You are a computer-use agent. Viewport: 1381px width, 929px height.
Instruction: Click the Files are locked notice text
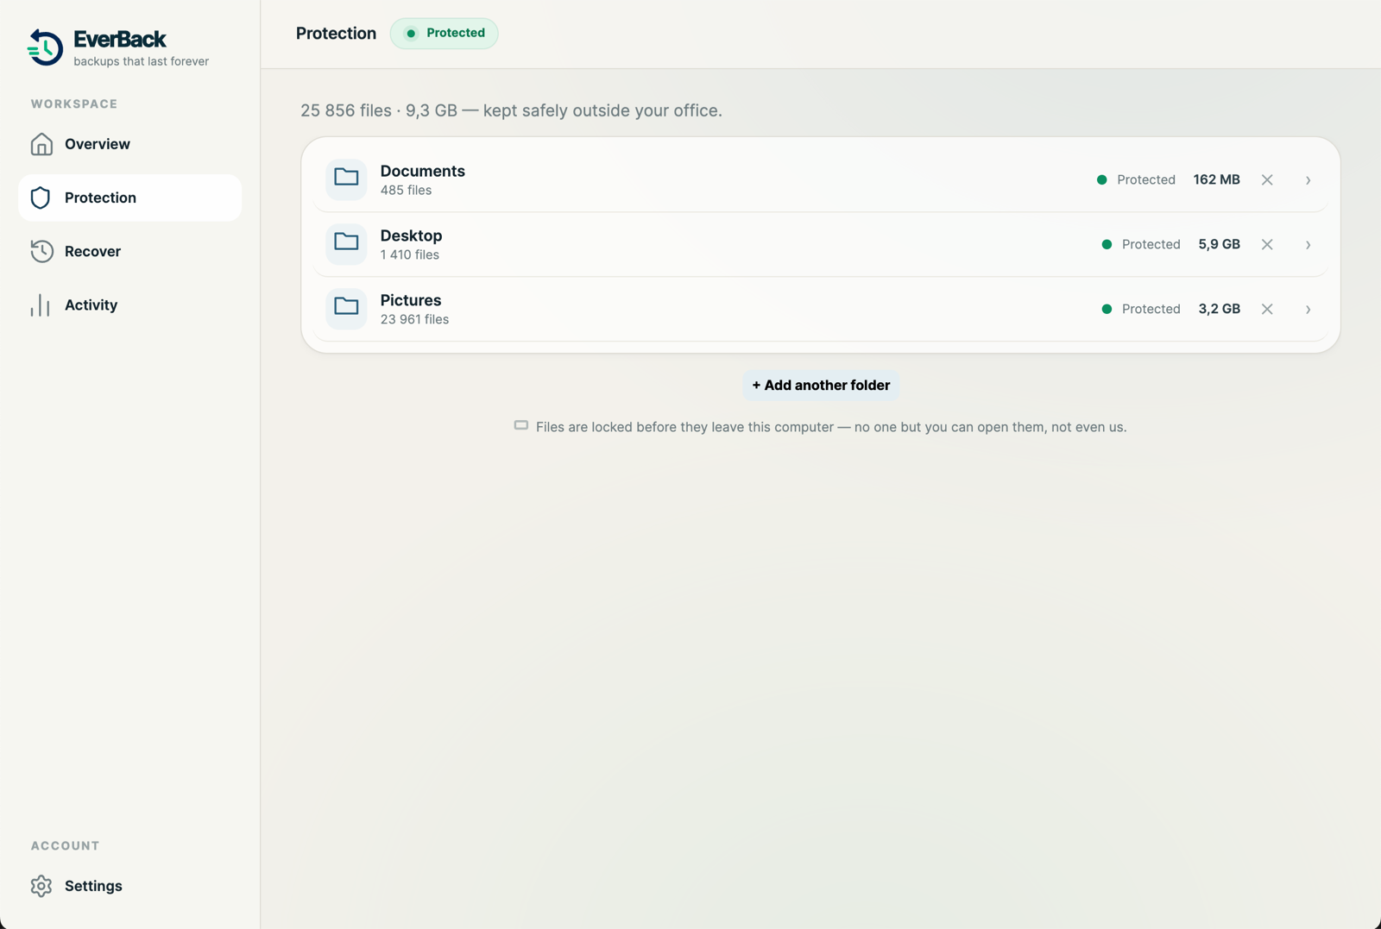click(831, 427)
